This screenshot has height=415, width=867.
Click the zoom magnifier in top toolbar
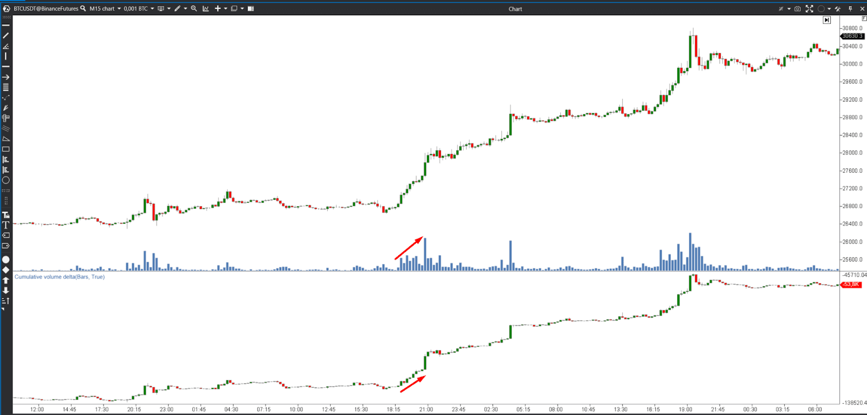pyautogui.click(x=194, y=8)
